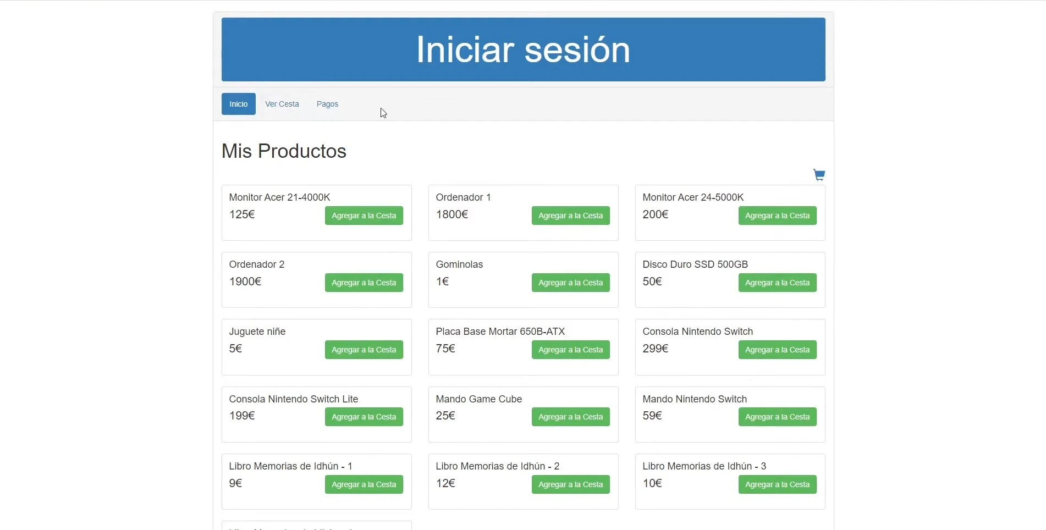The image size is (1046, 530).
Task: Click the Iniciar sesión banner
Action: tap(523, 49)
